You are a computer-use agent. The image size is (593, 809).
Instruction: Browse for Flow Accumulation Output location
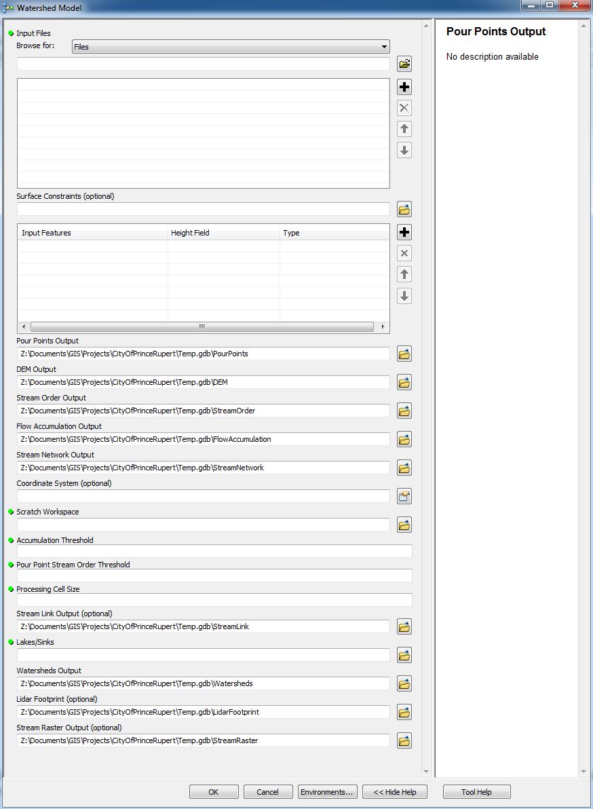click(x=404, y=440)
